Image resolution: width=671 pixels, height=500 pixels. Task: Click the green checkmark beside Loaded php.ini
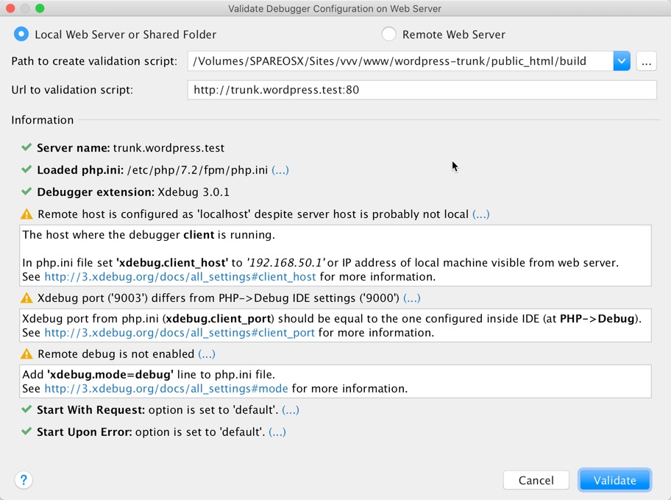[x=26, y=169]
